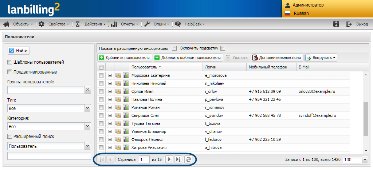Open the Свойства menu

click(54, 24)
